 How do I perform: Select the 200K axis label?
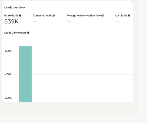8,98
